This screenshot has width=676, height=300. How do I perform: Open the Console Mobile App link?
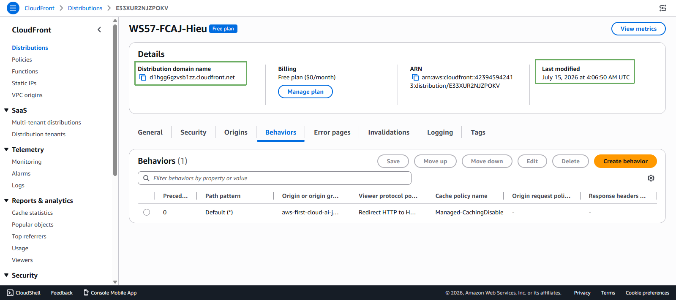(110, 293)
